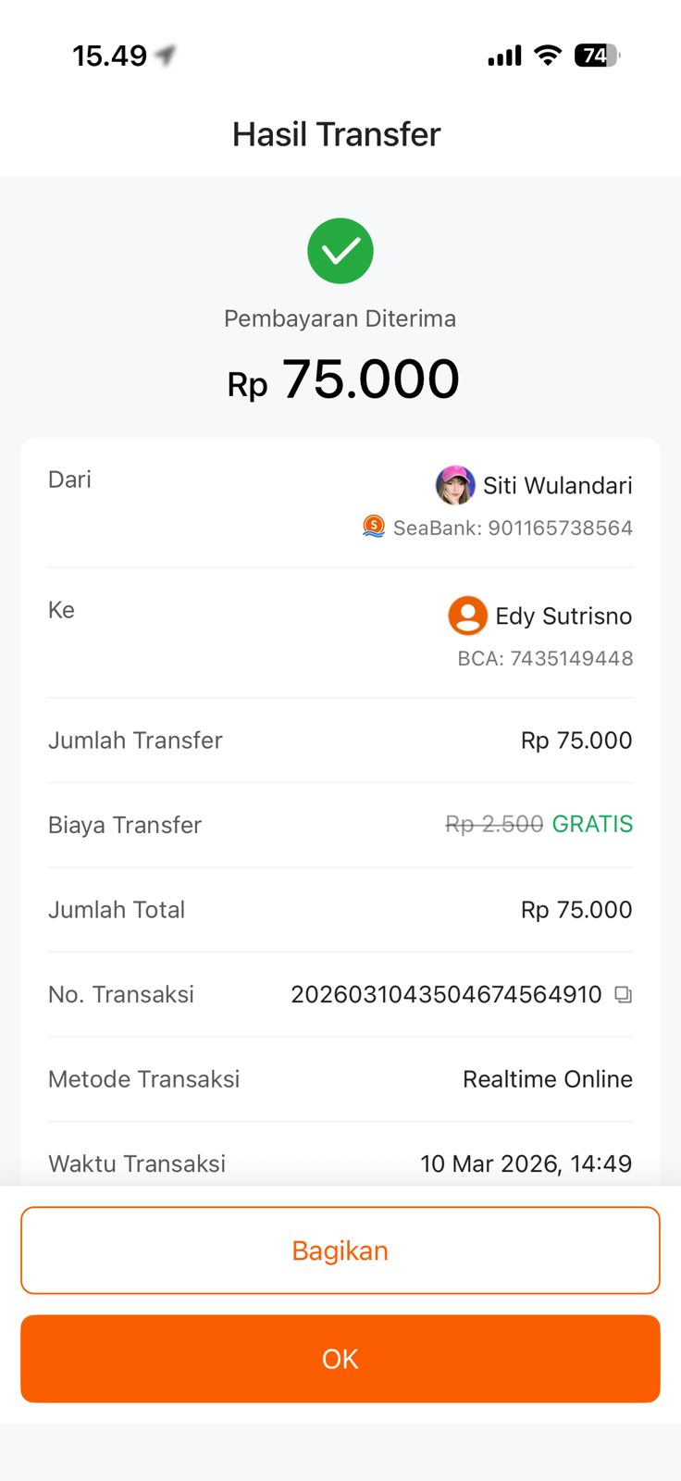Tap the Hasil Transfer page title
Image resolution: width=681 pixels, height=1481 pixels.
pyautogui.click(x=337, y=134)
